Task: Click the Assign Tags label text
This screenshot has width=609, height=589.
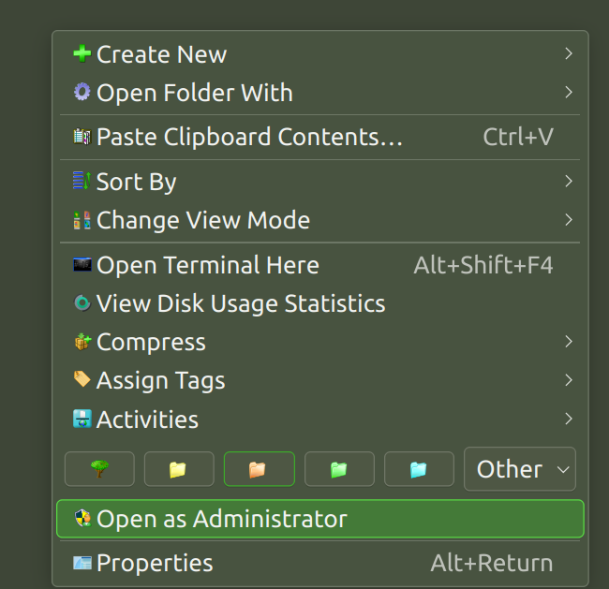Action: (161, 380)
